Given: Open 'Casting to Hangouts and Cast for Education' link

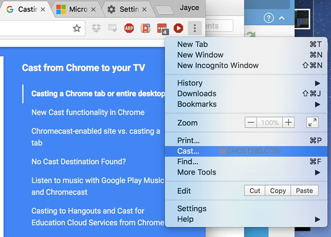Looking at the screenshot, I should [98, 216].
